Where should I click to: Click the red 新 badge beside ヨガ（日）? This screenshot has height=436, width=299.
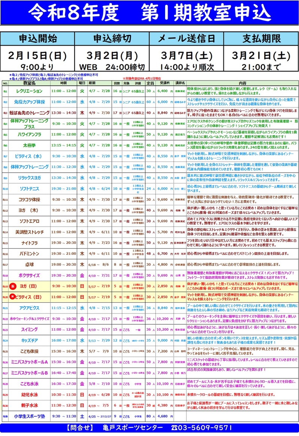coord(13,287)
